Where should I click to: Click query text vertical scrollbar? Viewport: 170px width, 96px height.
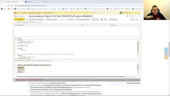pyautogui.click(x=138, y=47)
